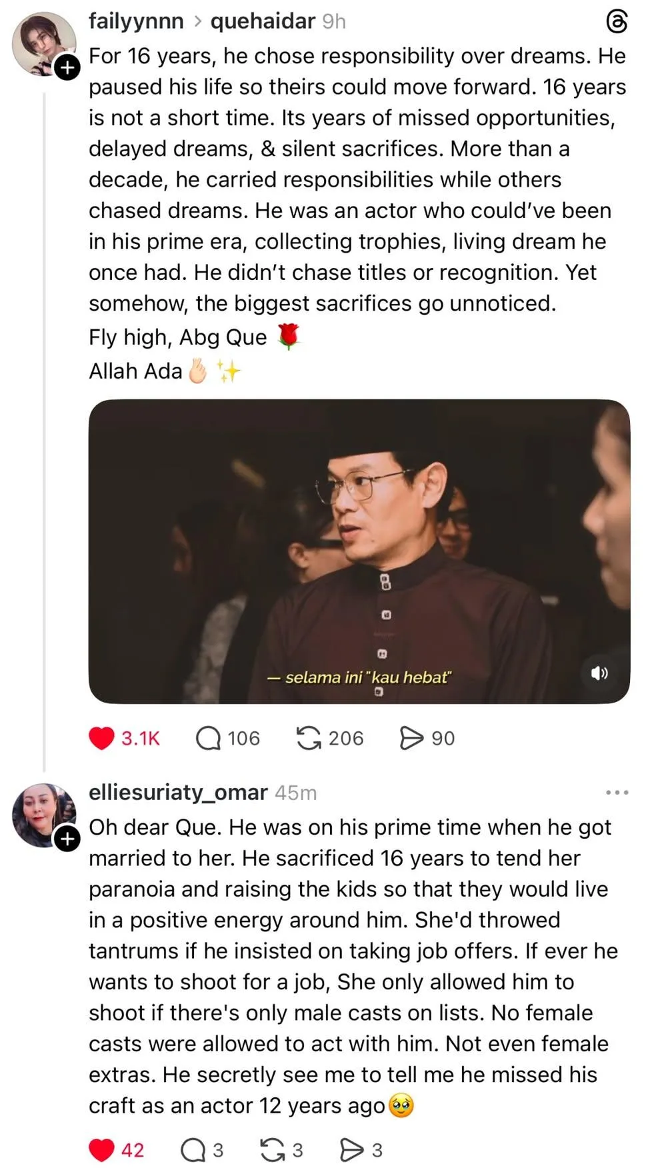Repost elliesuriaty_omar's reply
Screen dimensions: 648x1174
click(272, 1150)
